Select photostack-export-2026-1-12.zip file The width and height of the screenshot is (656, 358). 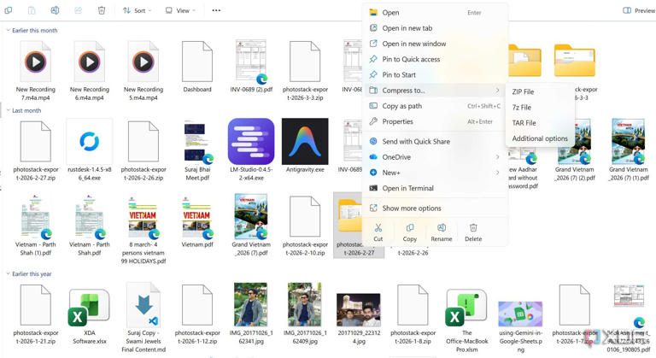tap(197, 314)
